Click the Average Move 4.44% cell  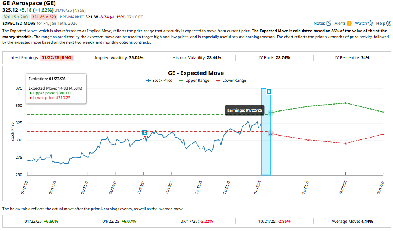[352, 221]
